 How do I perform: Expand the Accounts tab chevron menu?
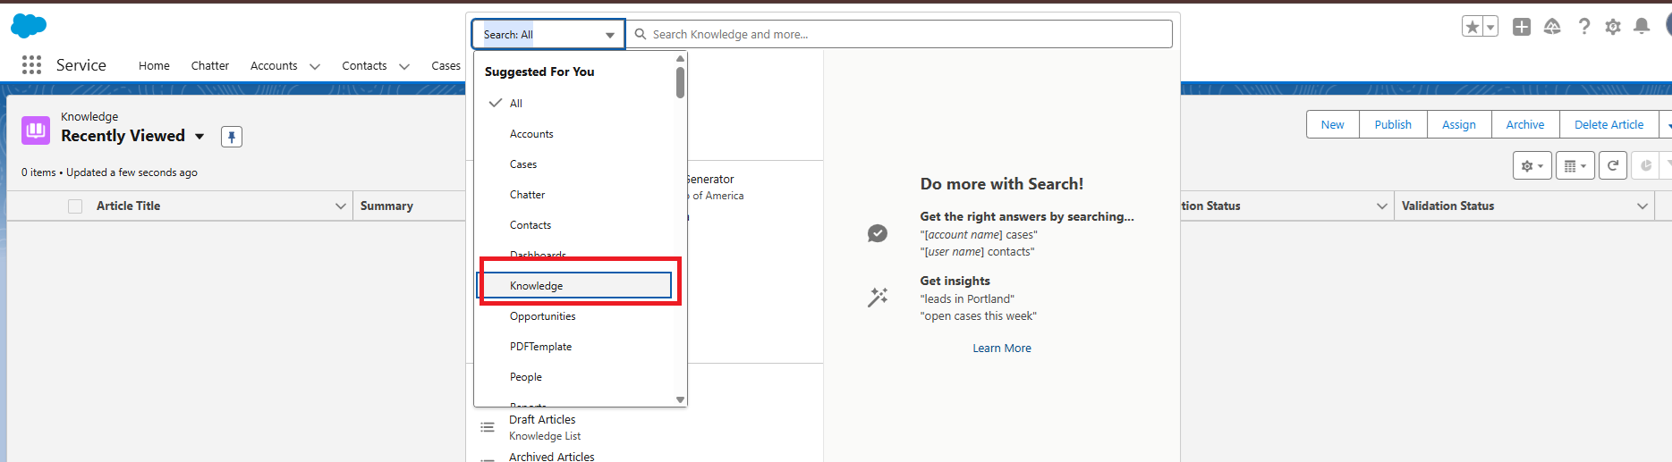click(x=315, y=66)
